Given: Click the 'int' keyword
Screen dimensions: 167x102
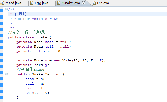Looking at the screenshot, I should (37, 51).
